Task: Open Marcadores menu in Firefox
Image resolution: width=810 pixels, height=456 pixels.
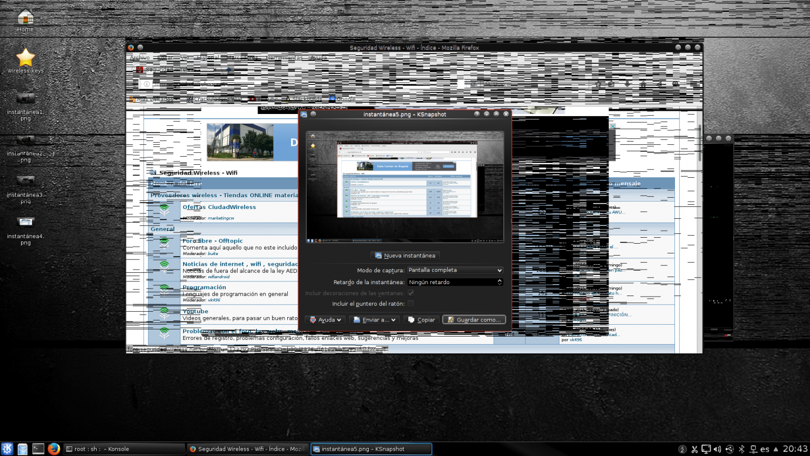Action: [241, 58]
